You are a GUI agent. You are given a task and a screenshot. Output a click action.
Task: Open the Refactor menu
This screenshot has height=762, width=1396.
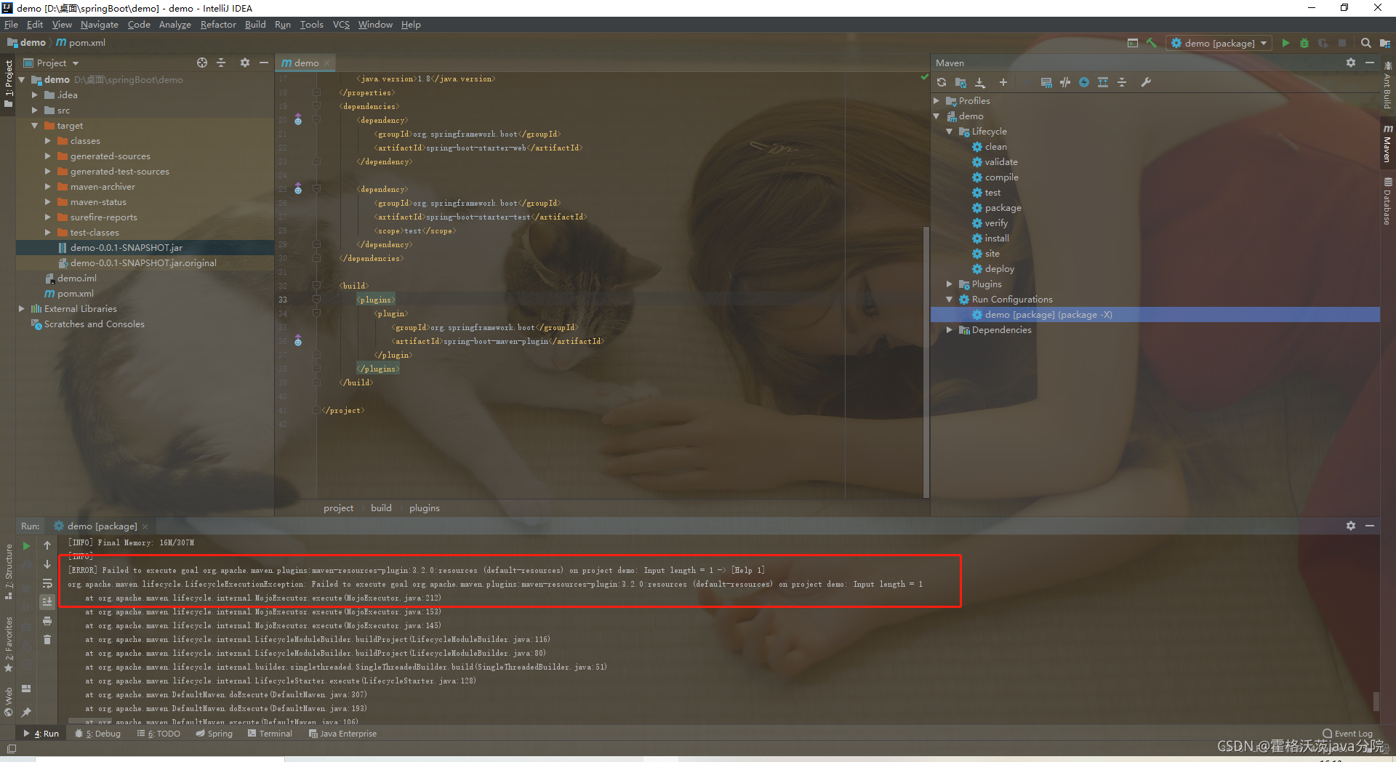point(218,25)
